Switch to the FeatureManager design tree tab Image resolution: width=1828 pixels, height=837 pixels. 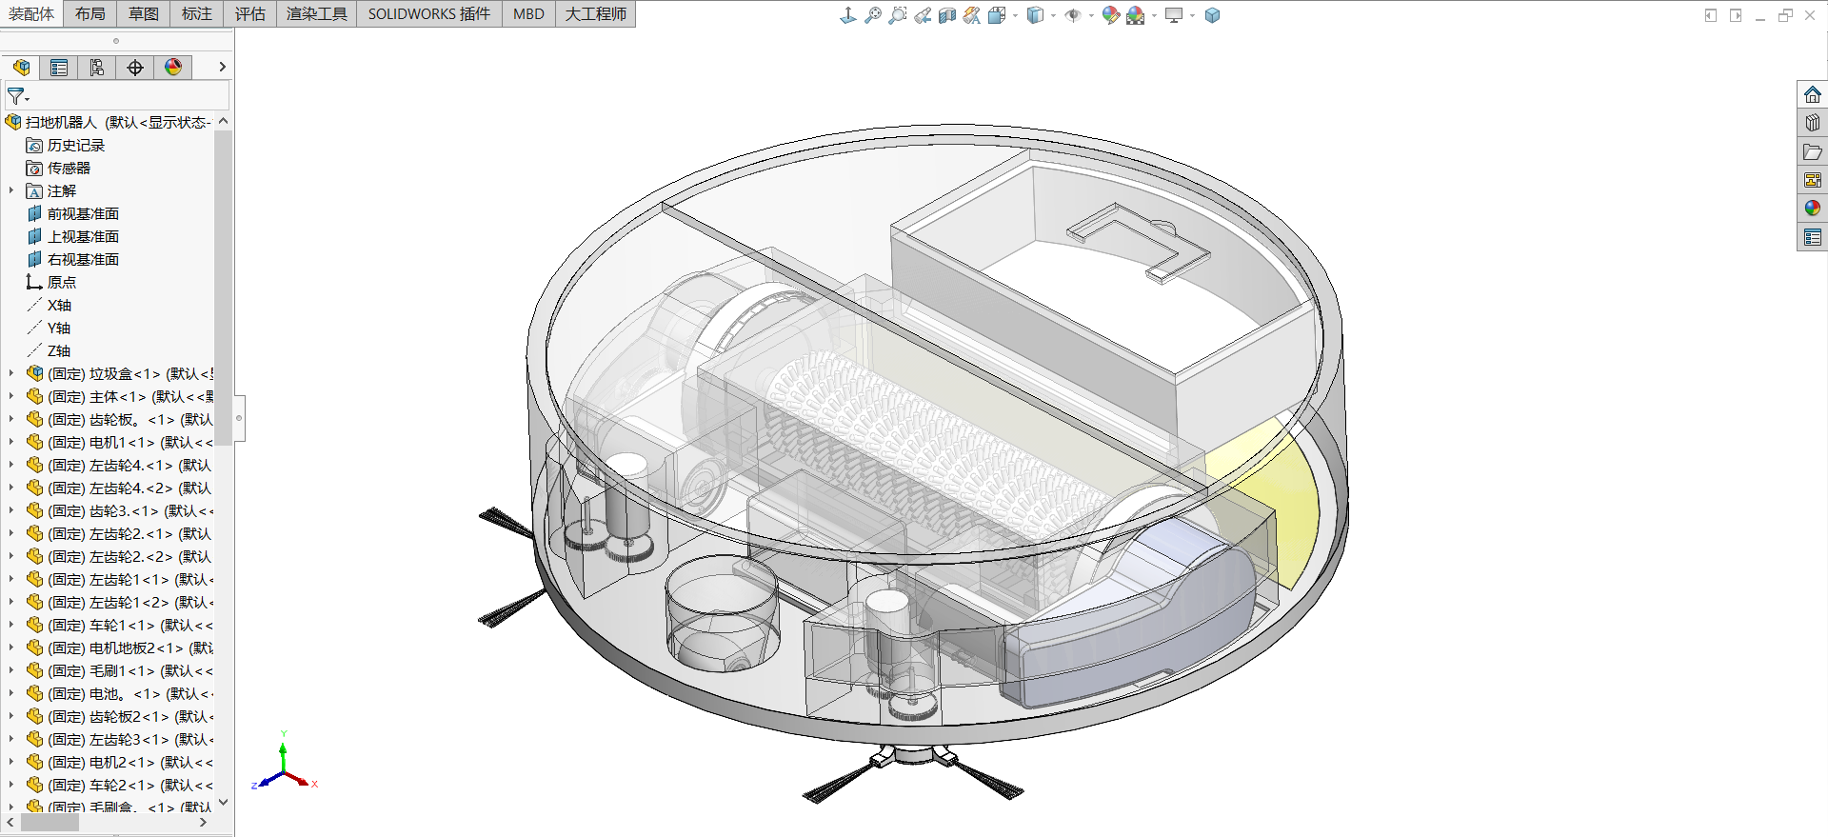tap(21, 67)
